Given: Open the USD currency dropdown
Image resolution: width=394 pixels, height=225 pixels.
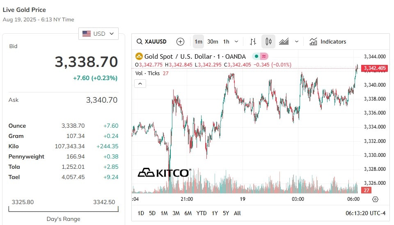Looking at the screenshot, I should tap(98, 34).
